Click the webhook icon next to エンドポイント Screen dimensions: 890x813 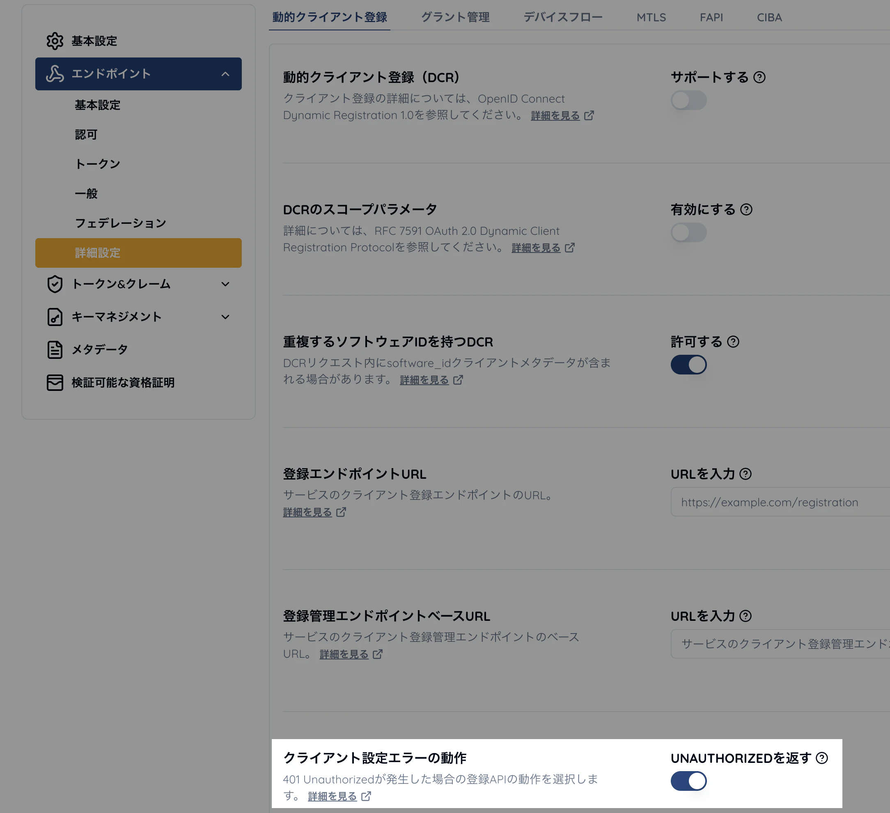click(55, 74)
